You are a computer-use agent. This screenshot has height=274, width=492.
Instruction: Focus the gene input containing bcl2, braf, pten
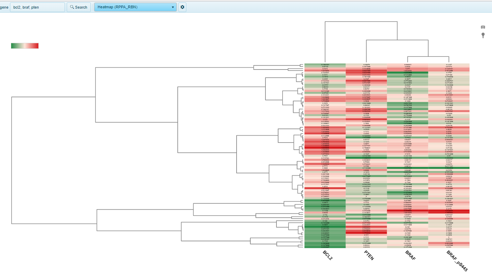(37, 7)
